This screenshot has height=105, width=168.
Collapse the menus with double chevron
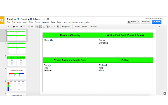point(160,27)
